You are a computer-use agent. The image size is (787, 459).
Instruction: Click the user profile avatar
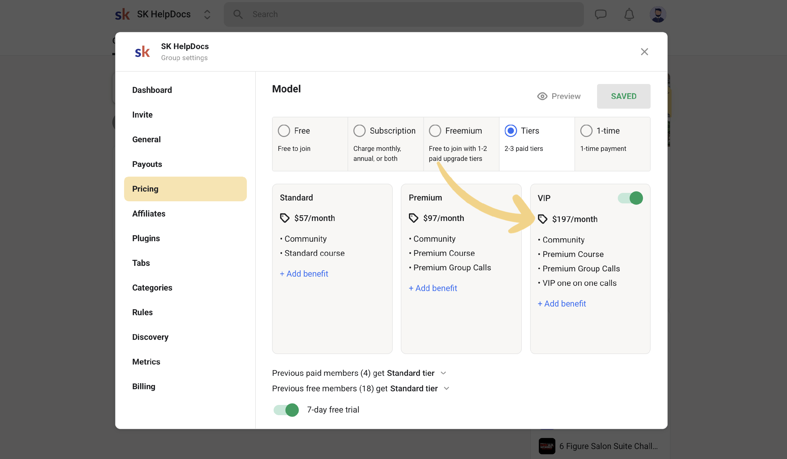tap(658, 14)
